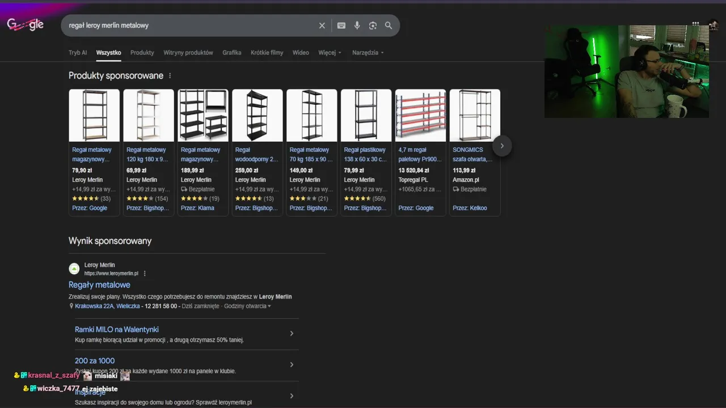Open the 200 za 1000 link
The height and width of the screenshot is (408, 726).
[x=95, y=360]
